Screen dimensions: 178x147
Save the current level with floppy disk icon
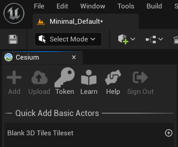pos(13,39)
